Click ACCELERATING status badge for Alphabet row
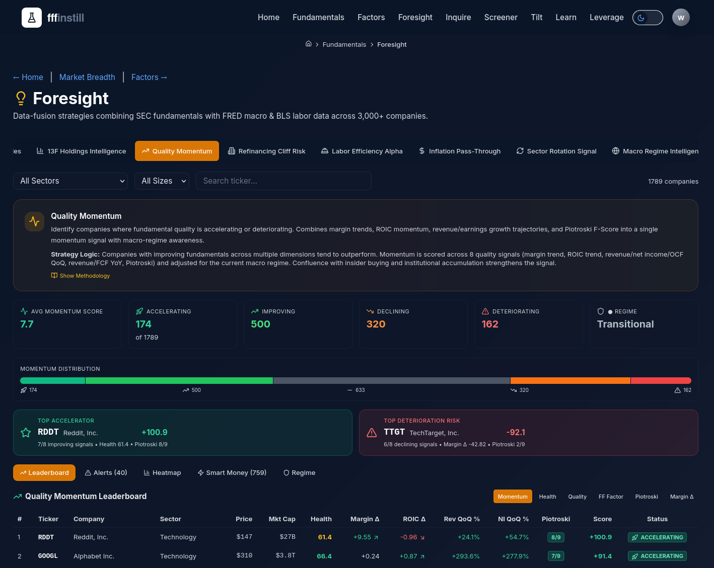The height and width of the screenshot is (568, 714). (x=657, y=556)
